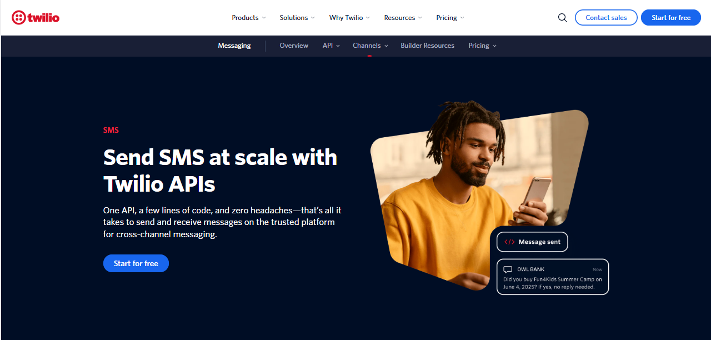Expand the Why Twilio dropdown
The height and width of the screenshot is (340, 711).
point(349,17)
